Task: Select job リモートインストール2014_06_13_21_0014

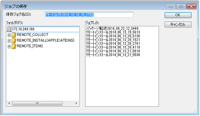Action: pos(113,51)
